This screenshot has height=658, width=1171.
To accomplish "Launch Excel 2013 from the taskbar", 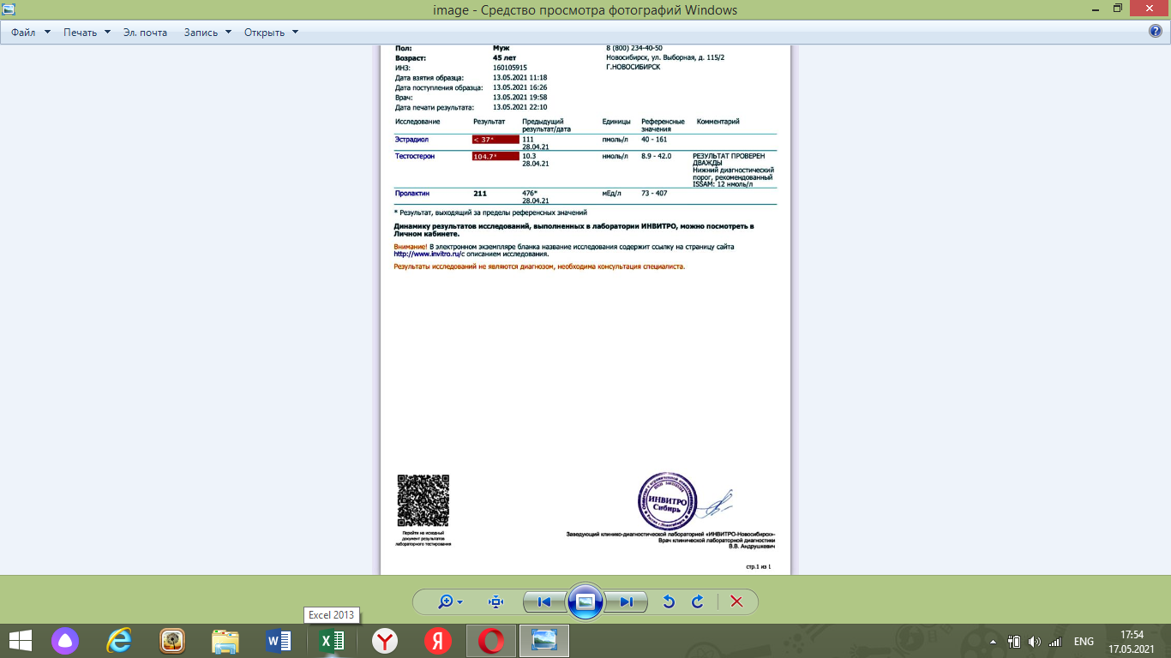I will pyautogui.click(x=332, y=641).
